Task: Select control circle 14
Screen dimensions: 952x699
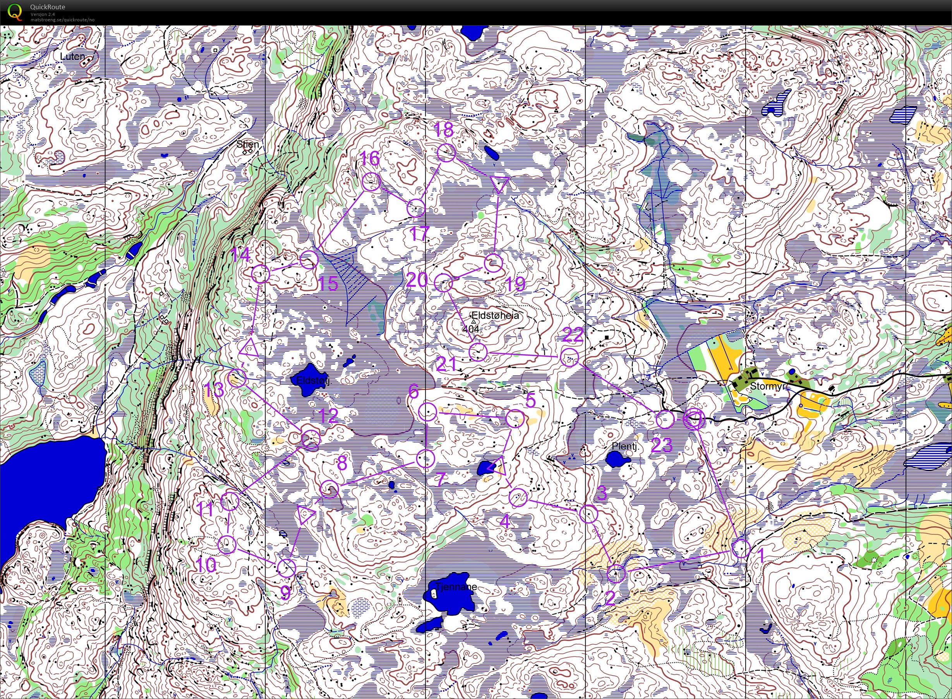Action: pos(261,274)
